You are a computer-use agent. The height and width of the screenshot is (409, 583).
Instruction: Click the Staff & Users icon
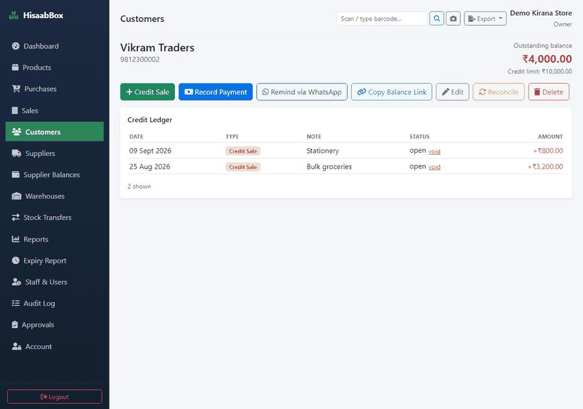tap(16, 282)
